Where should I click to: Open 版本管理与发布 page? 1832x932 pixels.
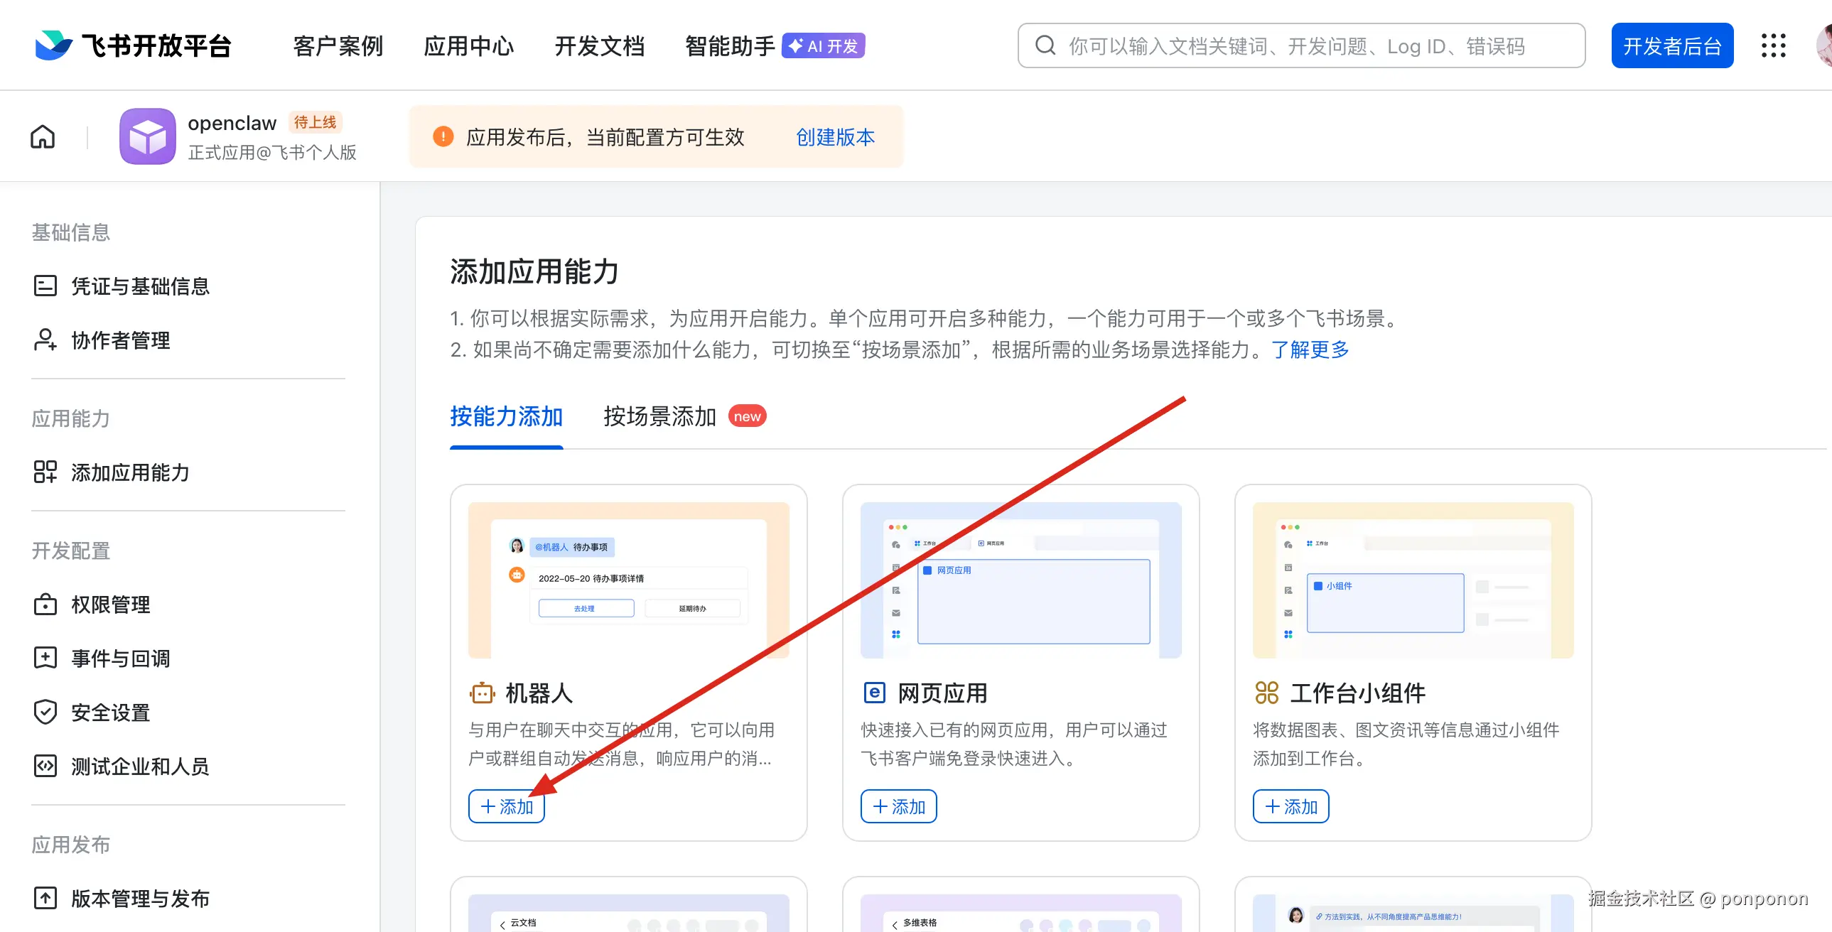(139, 899)
